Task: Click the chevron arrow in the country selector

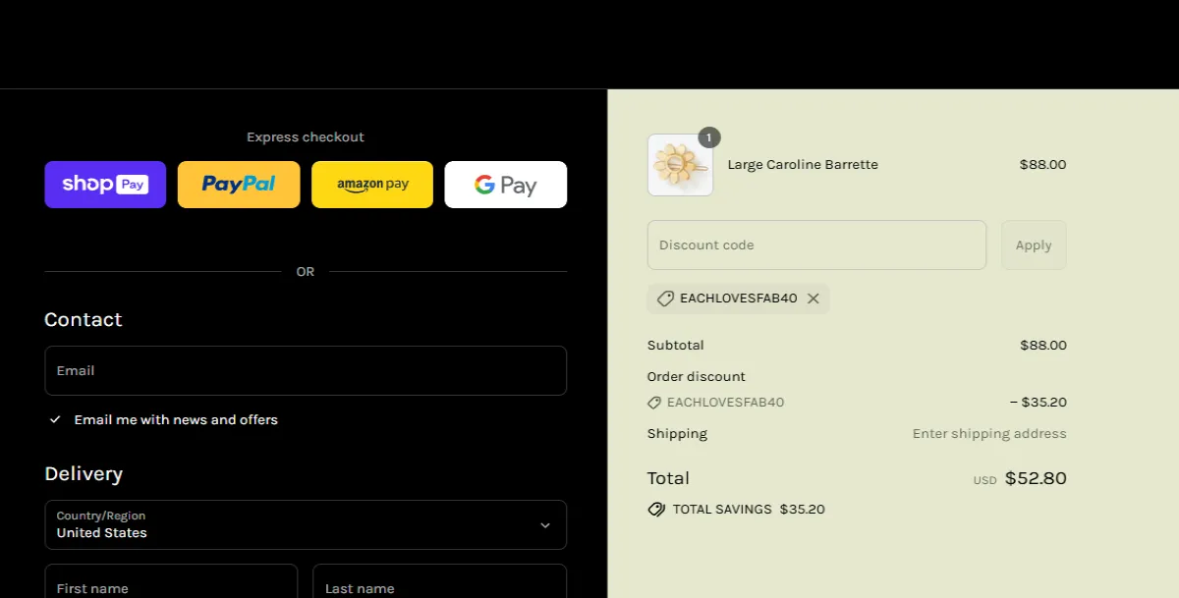Action: coord(545,525)
